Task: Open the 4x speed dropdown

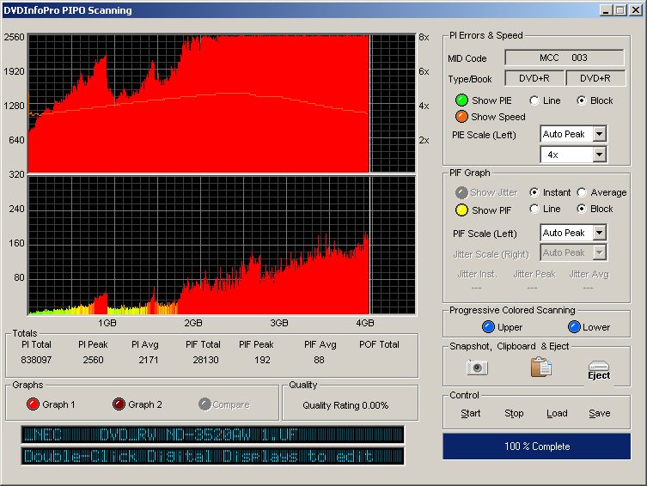Action: 599,155
